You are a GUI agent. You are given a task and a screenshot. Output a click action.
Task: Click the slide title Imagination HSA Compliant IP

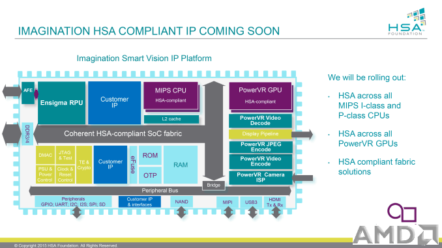[x=149, y=31]
